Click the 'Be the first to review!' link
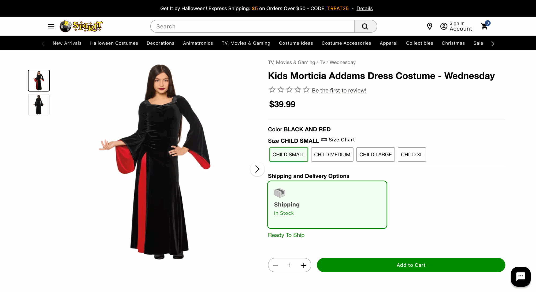Viewport: 536px width, 292px height. pyautogui.click(x=339, y=91)
